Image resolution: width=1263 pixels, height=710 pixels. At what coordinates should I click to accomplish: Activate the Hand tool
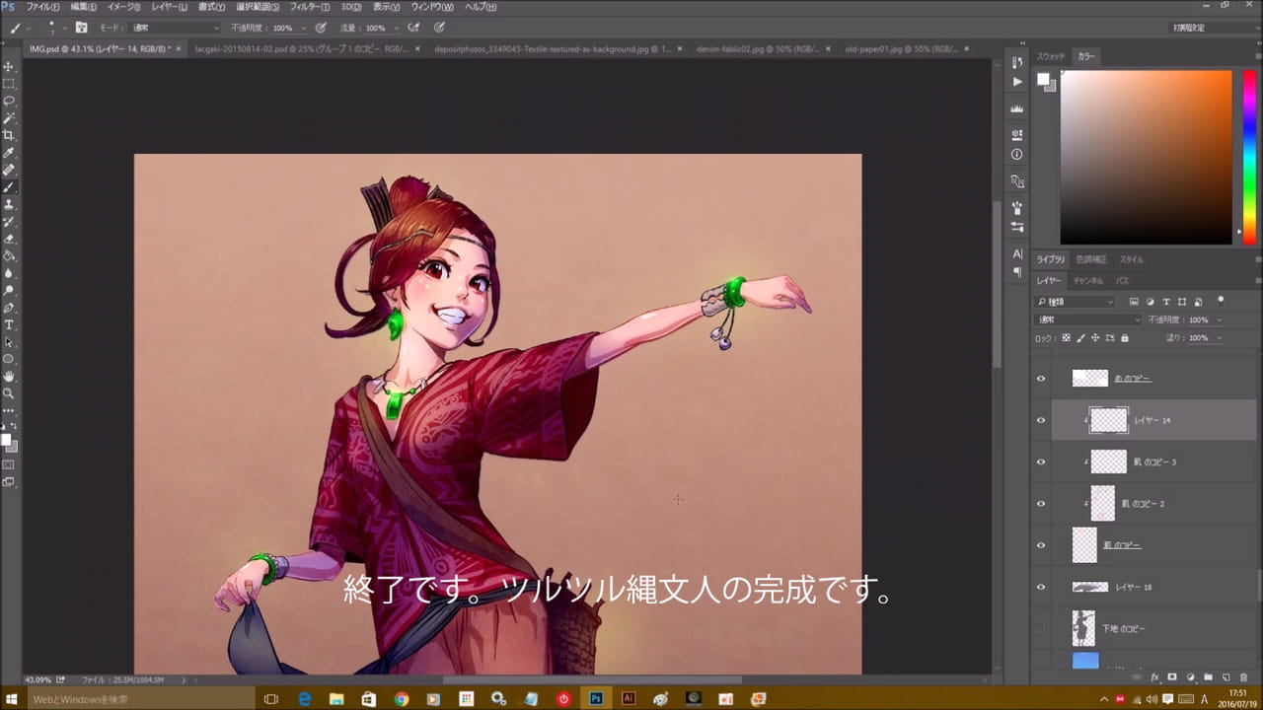[x=9, y=376]
